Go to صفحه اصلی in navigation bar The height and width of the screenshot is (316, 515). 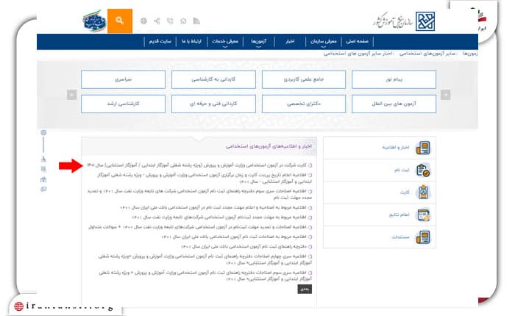pos(357,41)
